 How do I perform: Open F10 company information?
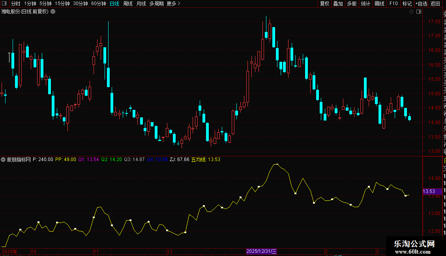tap(394, 4)
